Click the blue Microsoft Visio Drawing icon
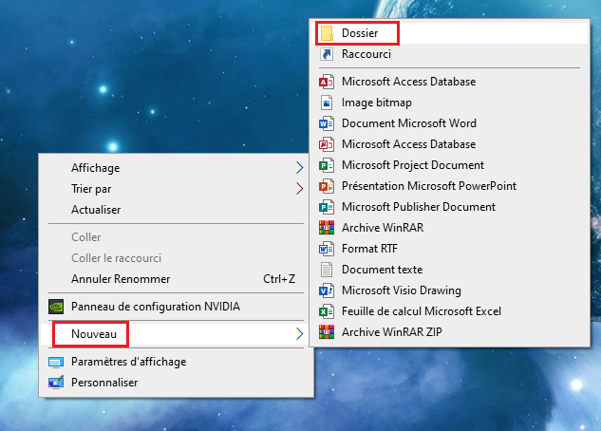The image size is (601, 431). tap(327, 290)
